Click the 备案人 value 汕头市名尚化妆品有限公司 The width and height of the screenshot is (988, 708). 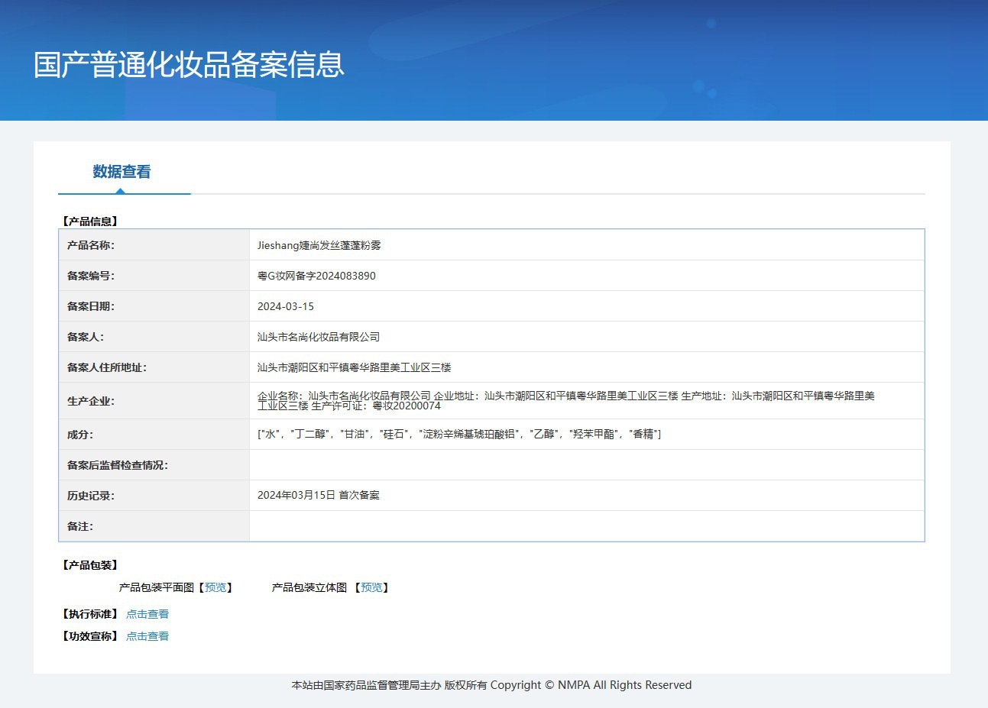tap(318, 337)
